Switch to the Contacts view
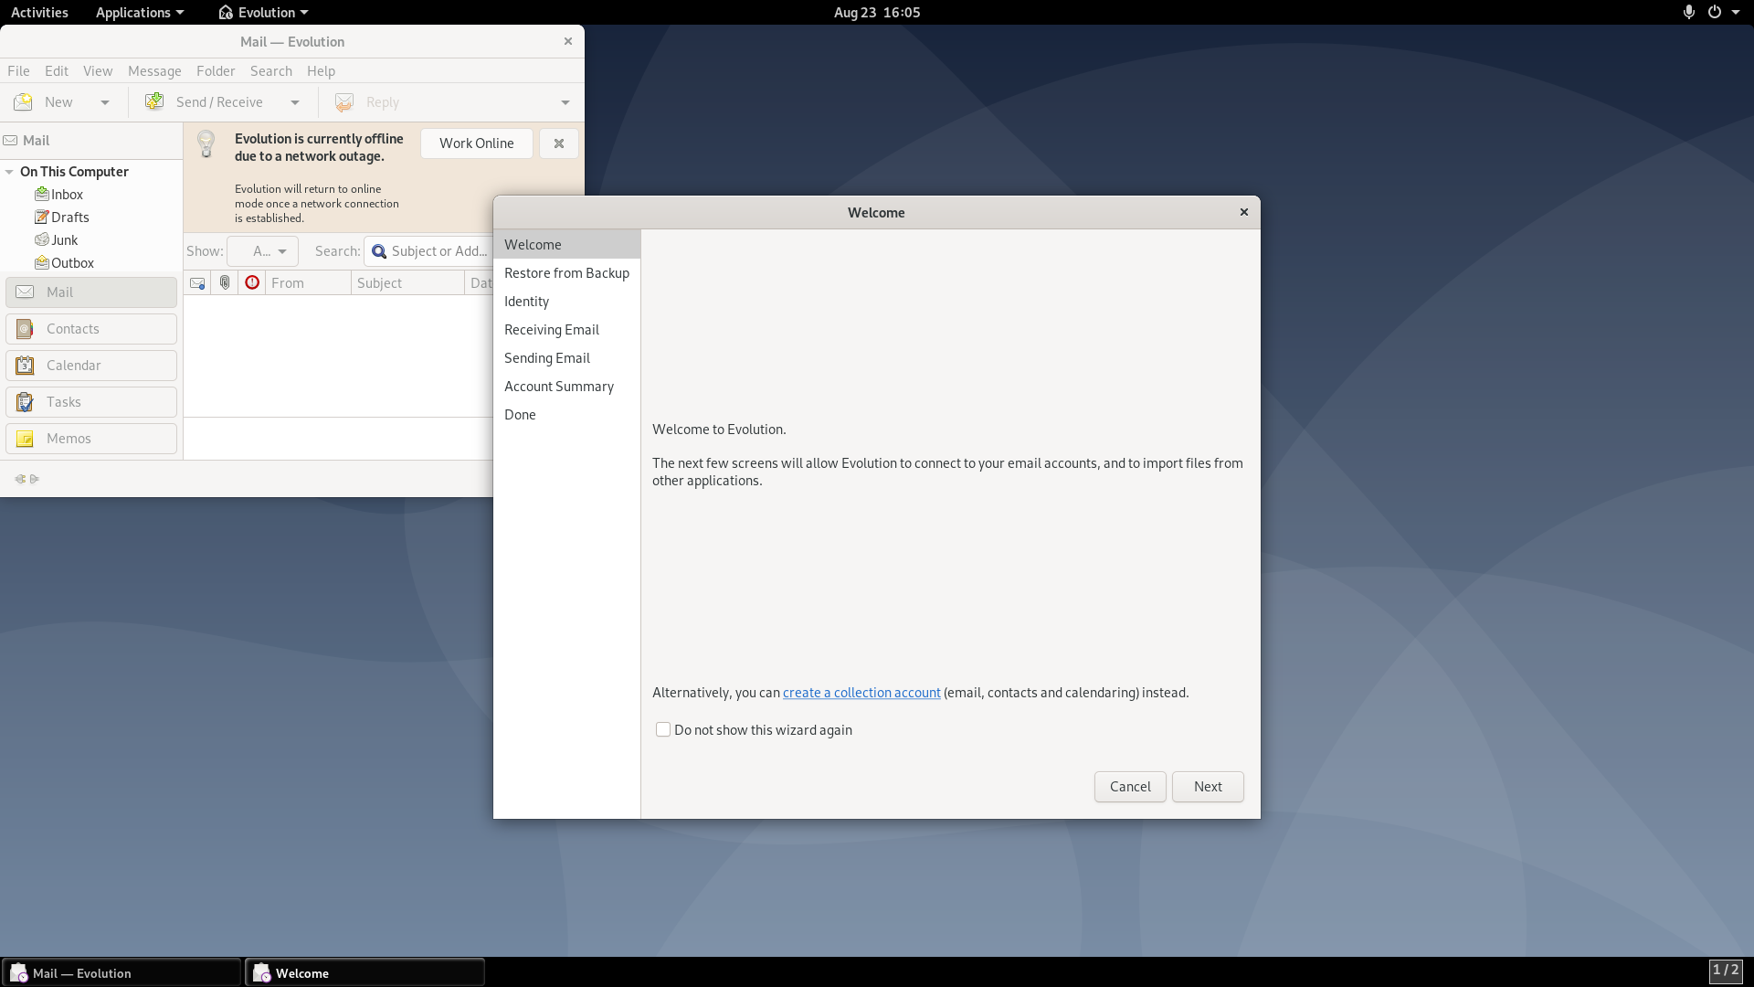Viewport: 1754px width, 987px height. coord(91,329)
